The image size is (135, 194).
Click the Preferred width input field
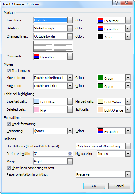pos(51,154)
